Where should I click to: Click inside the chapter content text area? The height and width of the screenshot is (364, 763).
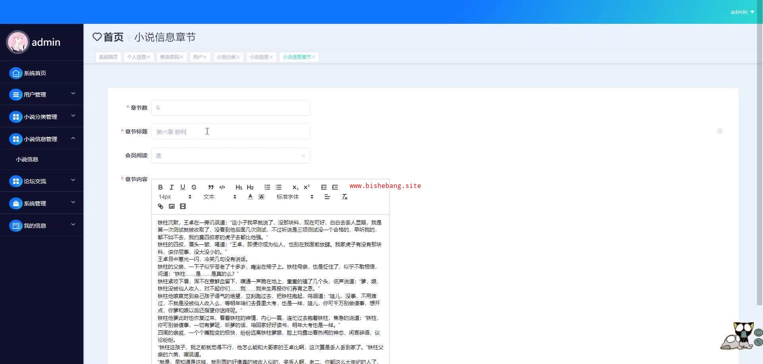[271, 289]
